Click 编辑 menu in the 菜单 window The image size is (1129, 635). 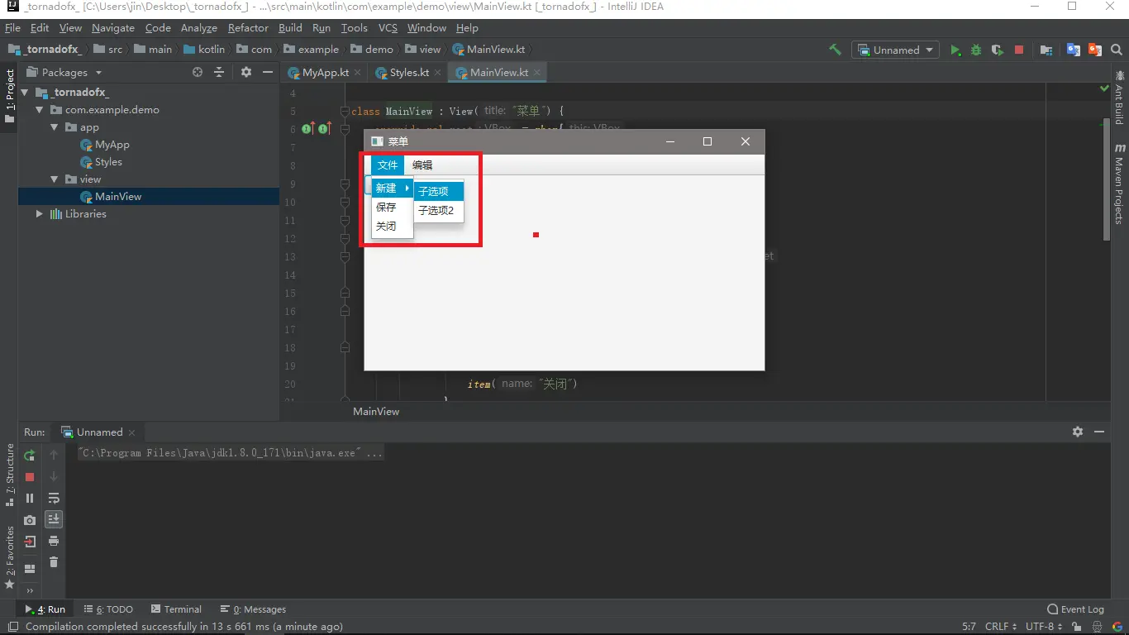422,165
